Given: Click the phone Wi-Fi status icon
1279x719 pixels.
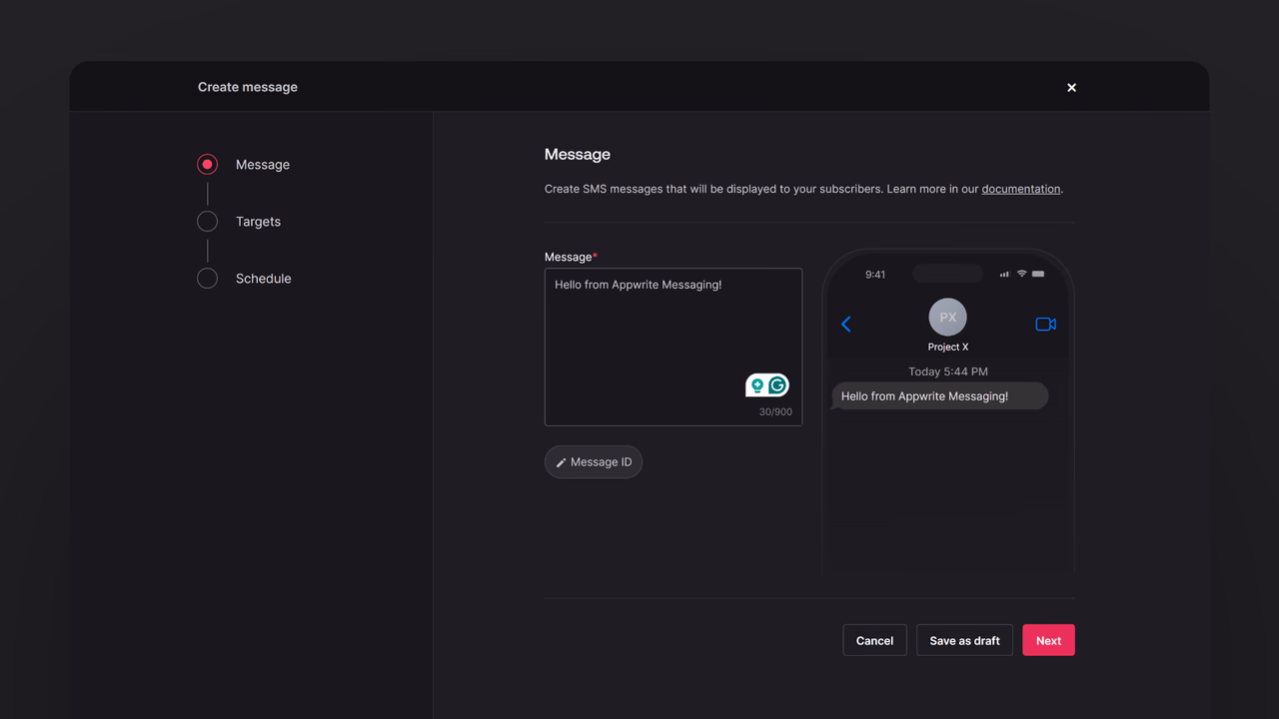Looking at the screenshot, I should 1021,274.
